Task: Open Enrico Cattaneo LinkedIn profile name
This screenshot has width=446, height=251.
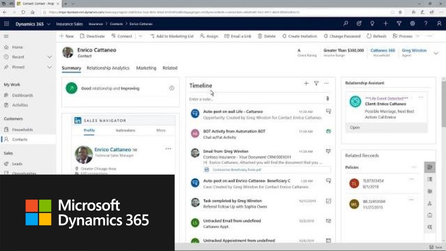Action: coord(113,150)
